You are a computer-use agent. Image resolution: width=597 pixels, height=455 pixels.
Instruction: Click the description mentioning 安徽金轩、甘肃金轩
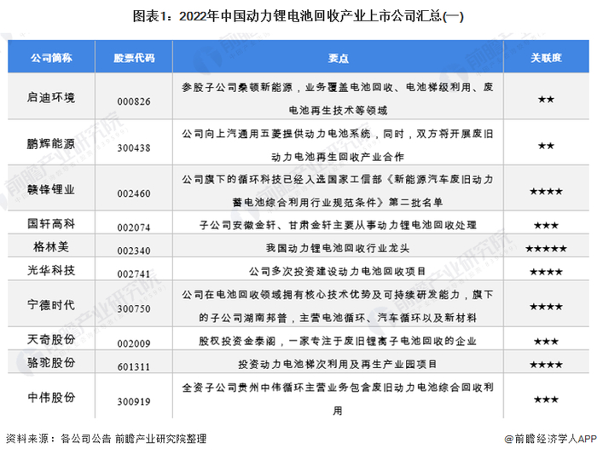point(338,225)
